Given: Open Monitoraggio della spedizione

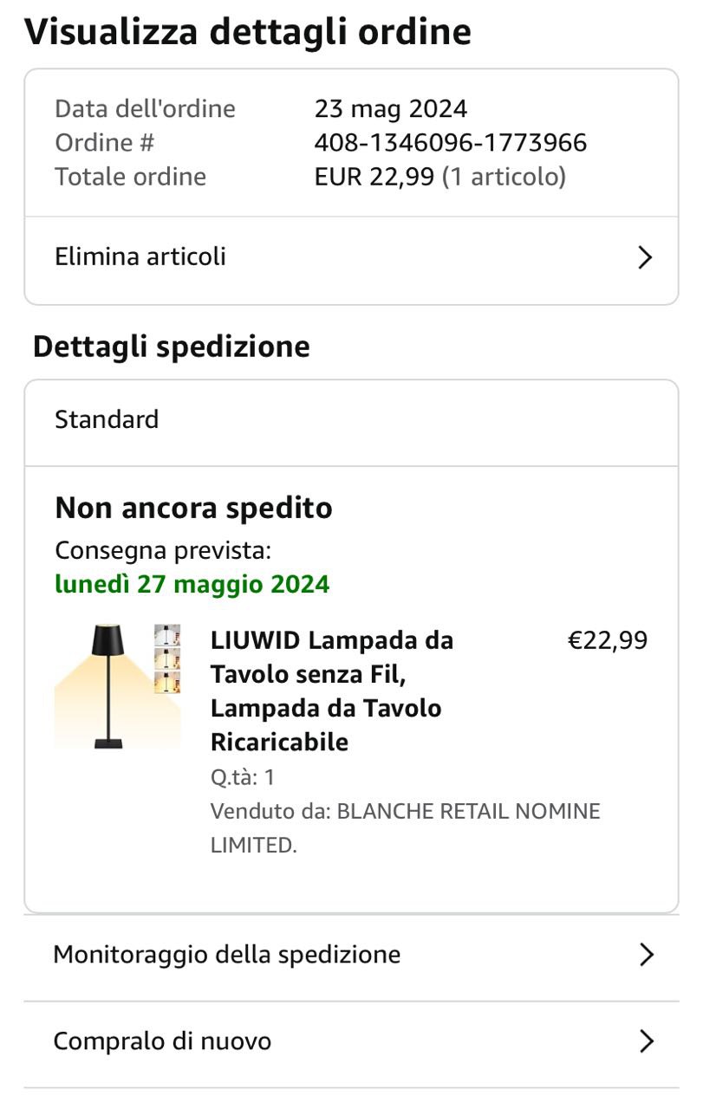Looking at the screenshot, I should [227, 955].
